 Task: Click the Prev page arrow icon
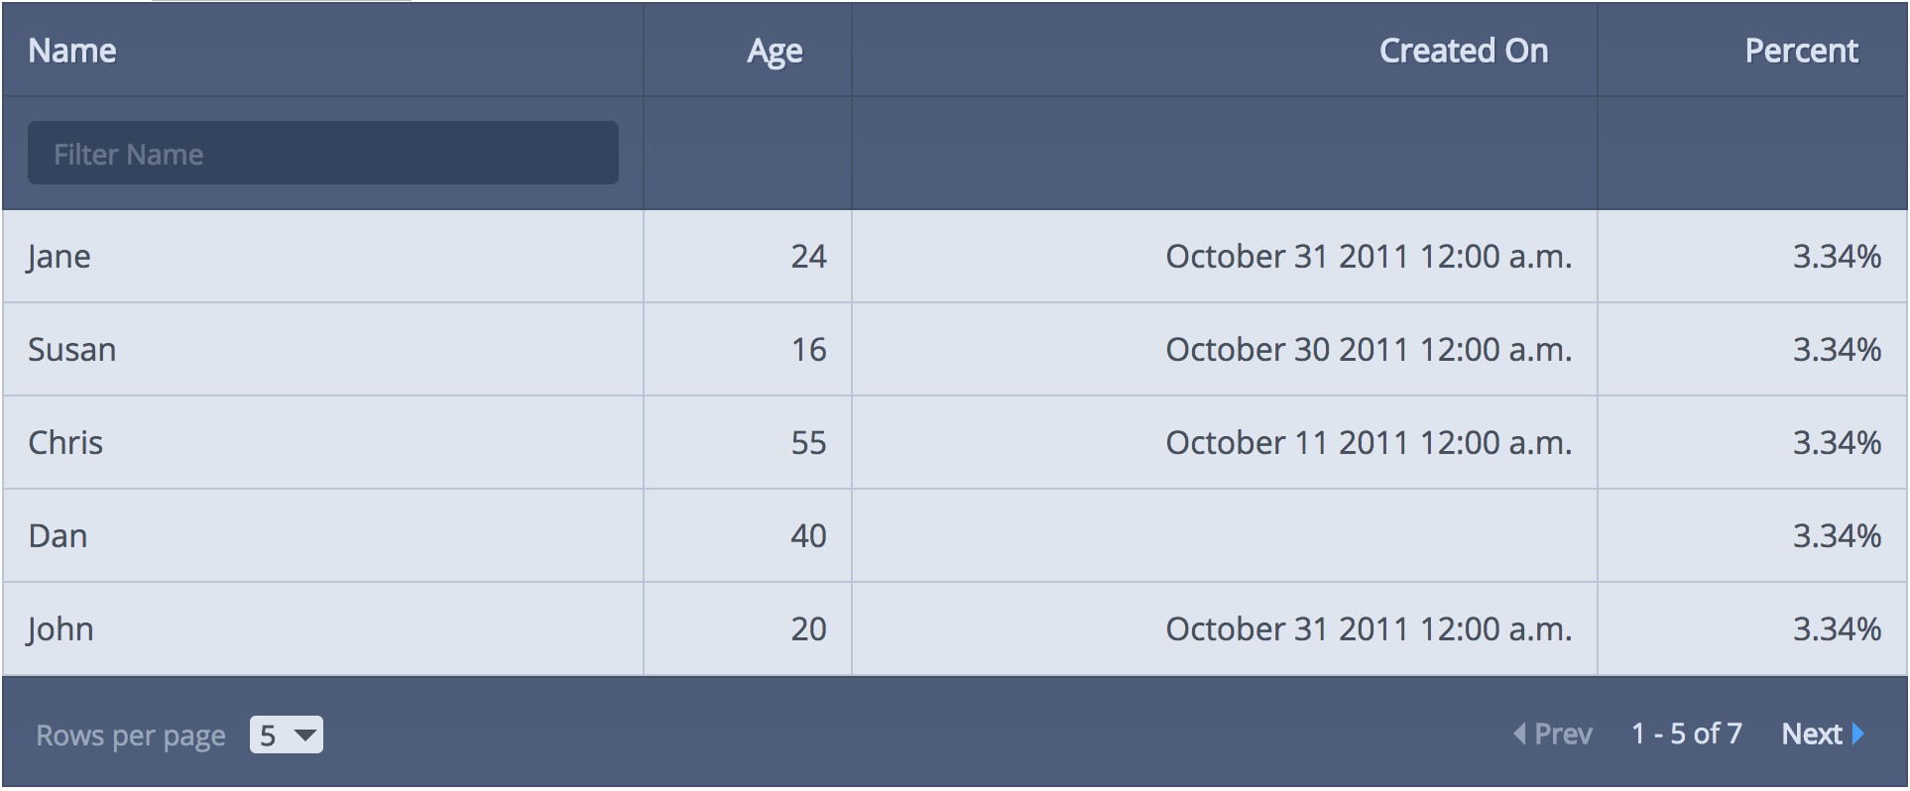(x=1519, y=734)
